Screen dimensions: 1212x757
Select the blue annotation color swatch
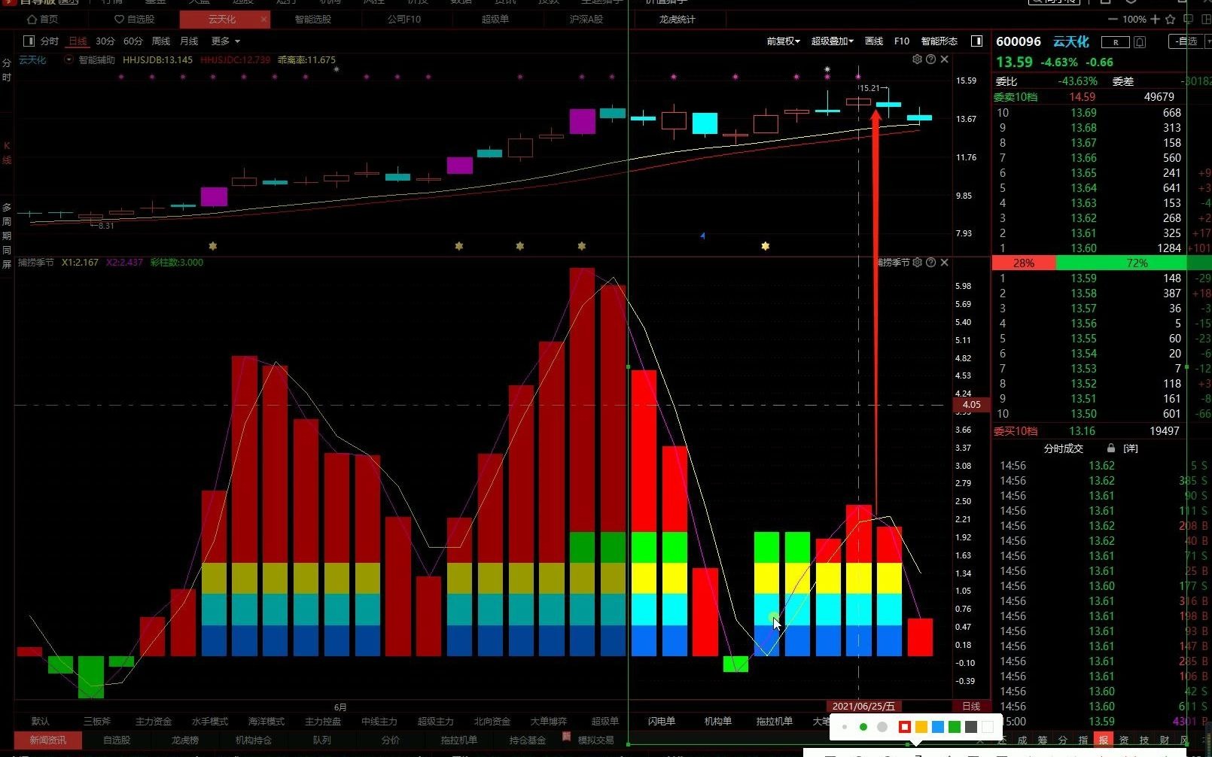click(938, 727)
